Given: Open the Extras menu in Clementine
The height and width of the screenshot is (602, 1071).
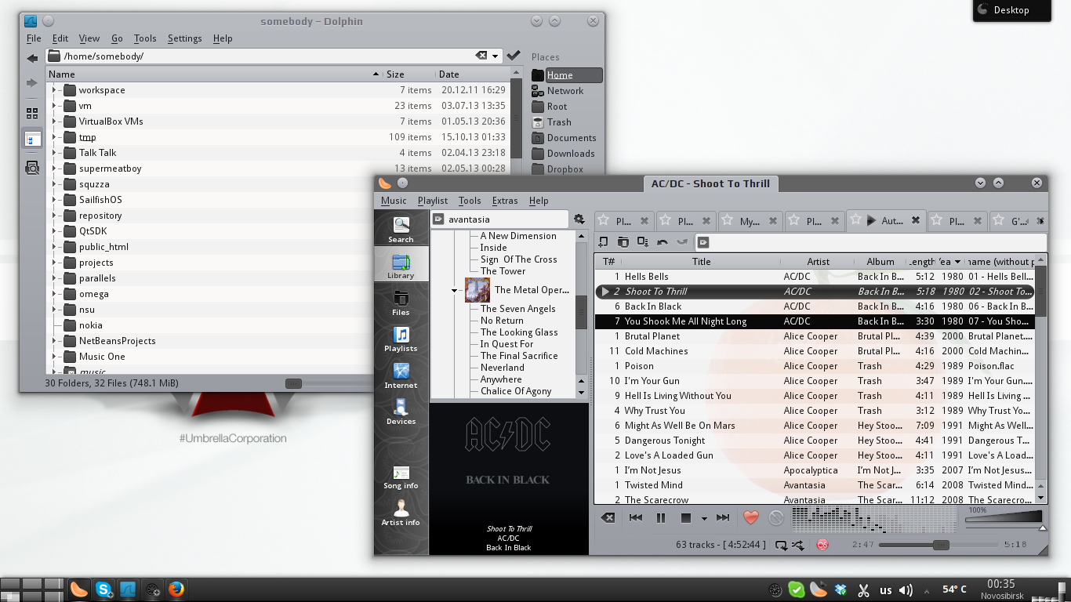Looking at the screenshot, I should (x=504, y=201).
